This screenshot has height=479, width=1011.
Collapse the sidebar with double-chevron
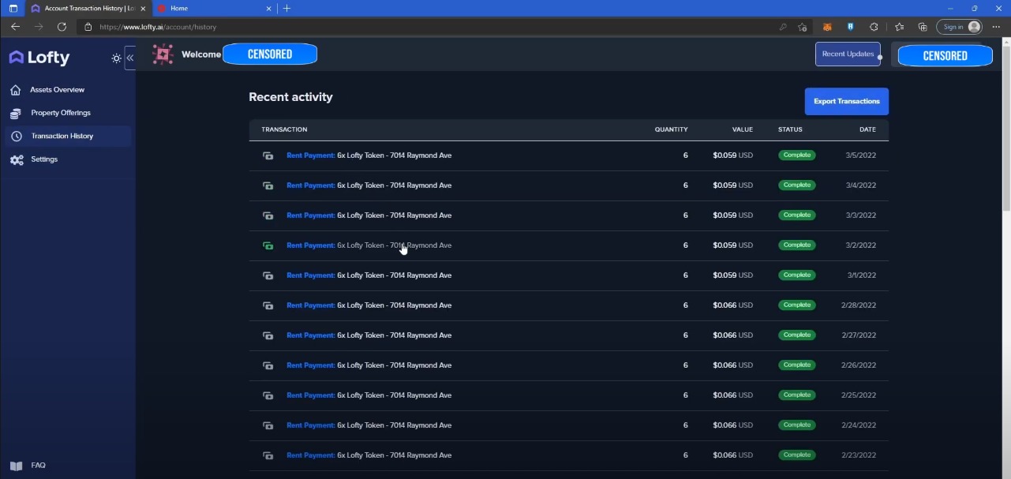[x=130, y=58]
